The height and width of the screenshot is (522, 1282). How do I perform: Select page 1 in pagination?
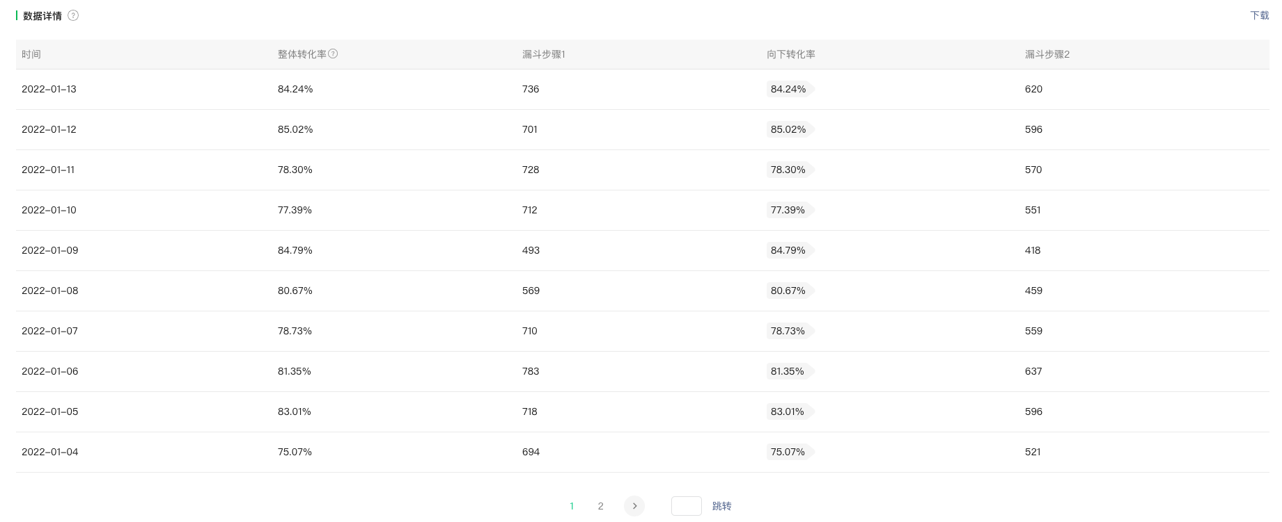click(x=572, y=506)
